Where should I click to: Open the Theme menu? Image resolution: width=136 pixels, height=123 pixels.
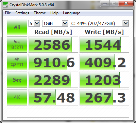(x=40, y=13)
